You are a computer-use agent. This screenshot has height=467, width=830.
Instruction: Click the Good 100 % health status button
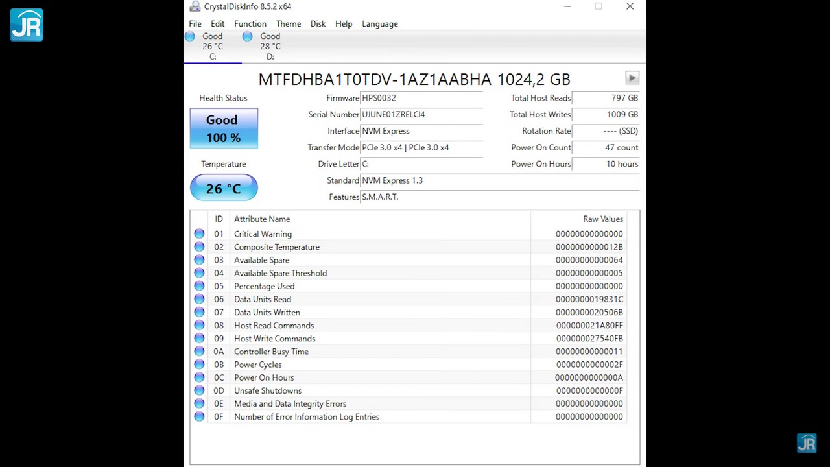(223, 128)
